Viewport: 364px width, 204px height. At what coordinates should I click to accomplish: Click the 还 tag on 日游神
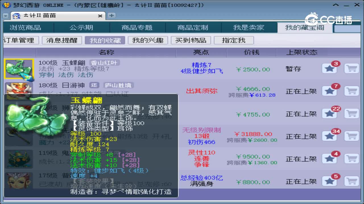pos(94,85)
